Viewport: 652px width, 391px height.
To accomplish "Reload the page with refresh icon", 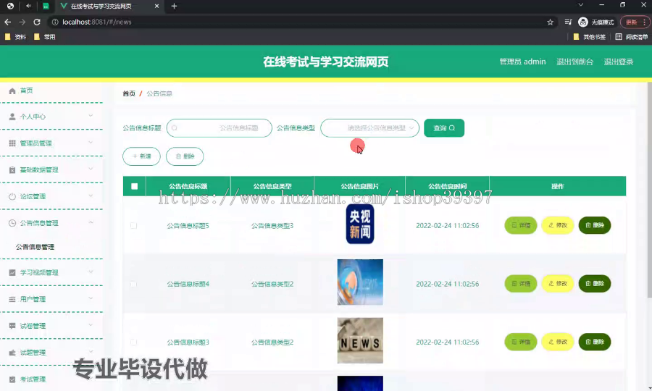I will [37, 22].
